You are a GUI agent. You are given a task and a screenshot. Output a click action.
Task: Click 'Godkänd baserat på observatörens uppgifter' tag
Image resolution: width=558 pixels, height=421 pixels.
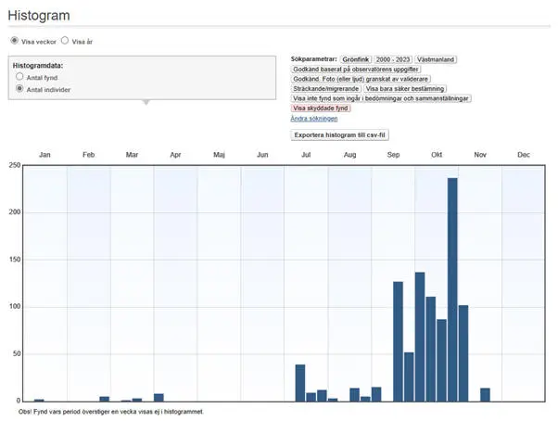click(357, 70)
